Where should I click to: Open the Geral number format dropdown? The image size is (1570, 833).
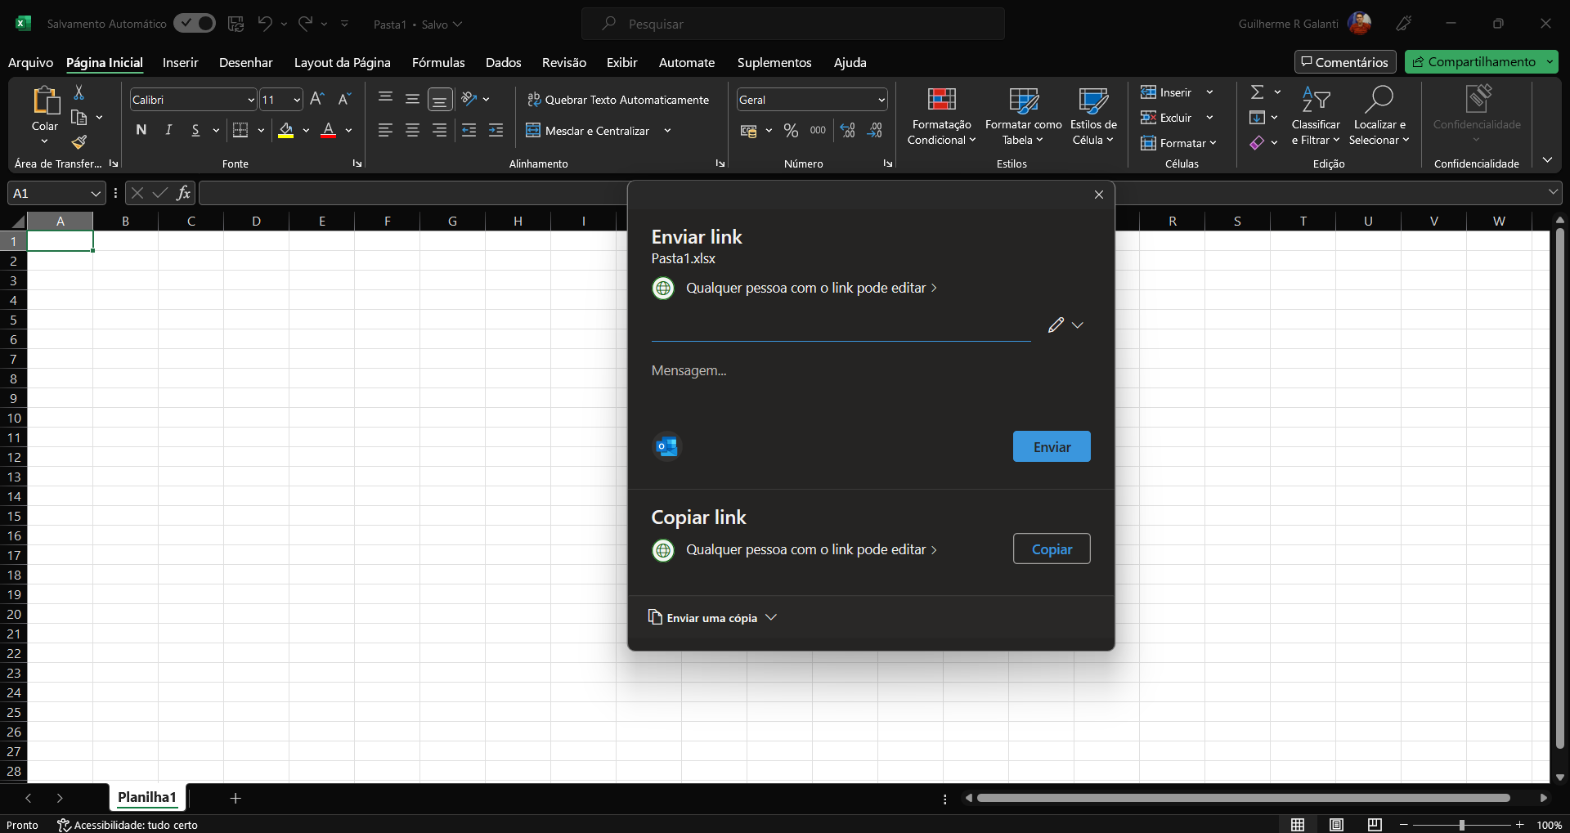click(x=881, y=100)
